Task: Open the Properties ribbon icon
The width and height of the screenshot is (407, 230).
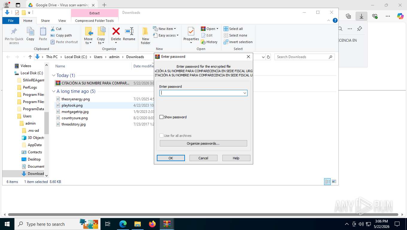Action: pos(191,31)
